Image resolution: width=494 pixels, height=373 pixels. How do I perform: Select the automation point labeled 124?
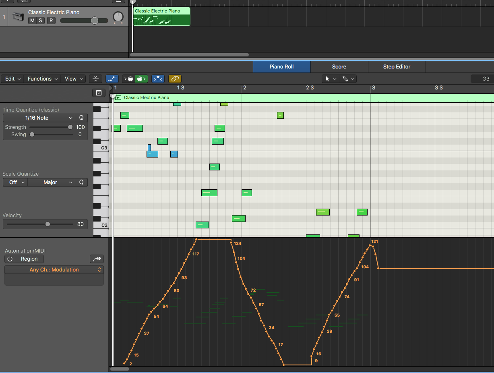click(231, 242)
